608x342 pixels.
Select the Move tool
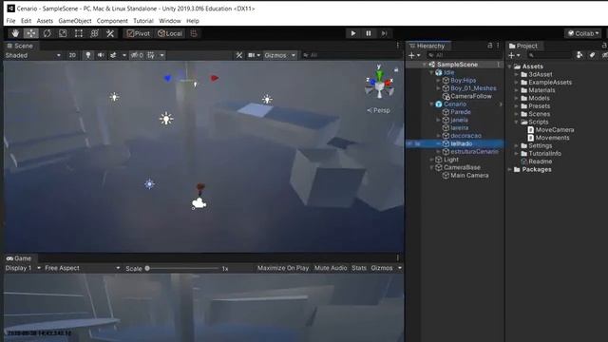click(x=31, y=33)
